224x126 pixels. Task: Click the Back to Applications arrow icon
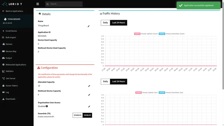(x=3, y=11)
